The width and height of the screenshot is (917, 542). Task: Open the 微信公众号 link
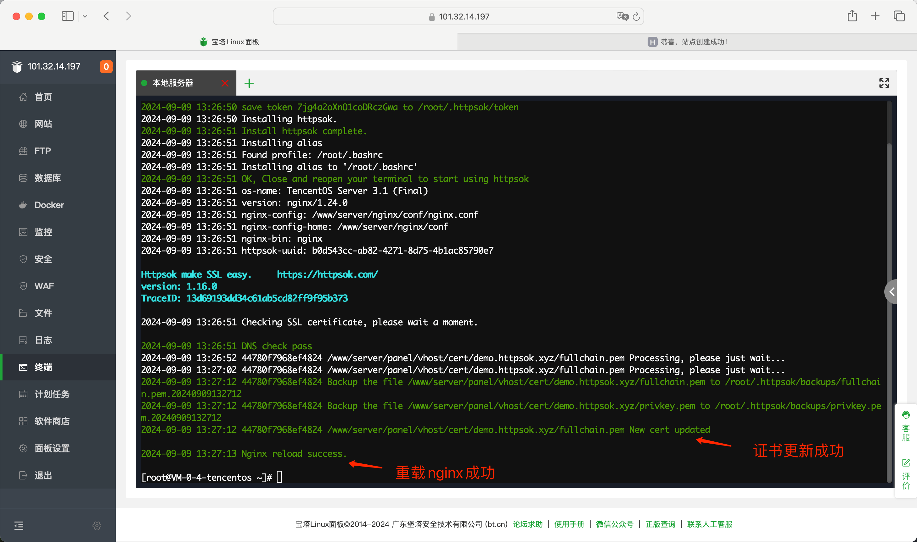click(615, 524)
